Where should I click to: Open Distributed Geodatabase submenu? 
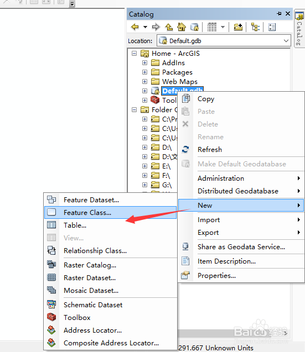(241, 191)
